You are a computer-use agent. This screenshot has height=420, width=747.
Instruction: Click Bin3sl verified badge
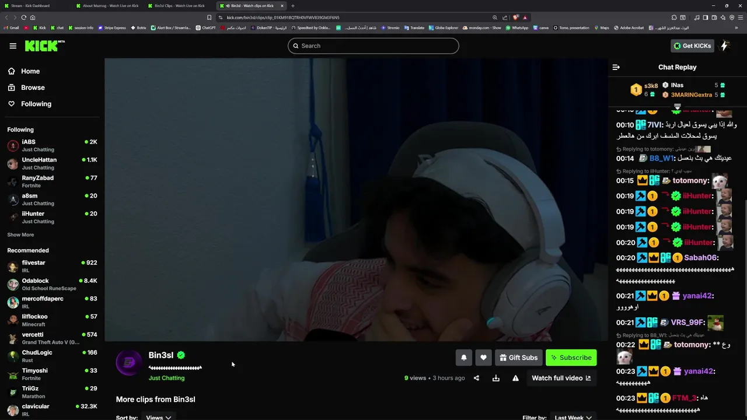tap(181, 355)
